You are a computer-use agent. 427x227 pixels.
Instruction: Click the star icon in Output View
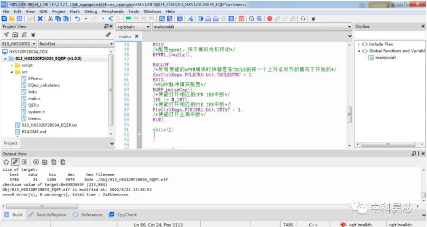6,162
